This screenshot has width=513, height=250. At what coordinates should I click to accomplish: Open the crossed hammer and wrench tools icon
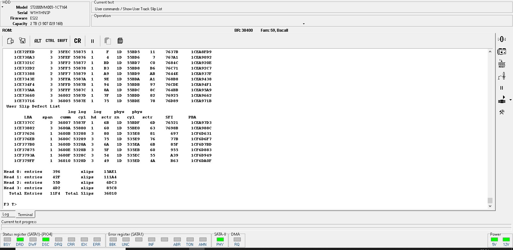[x=502, y=112]
